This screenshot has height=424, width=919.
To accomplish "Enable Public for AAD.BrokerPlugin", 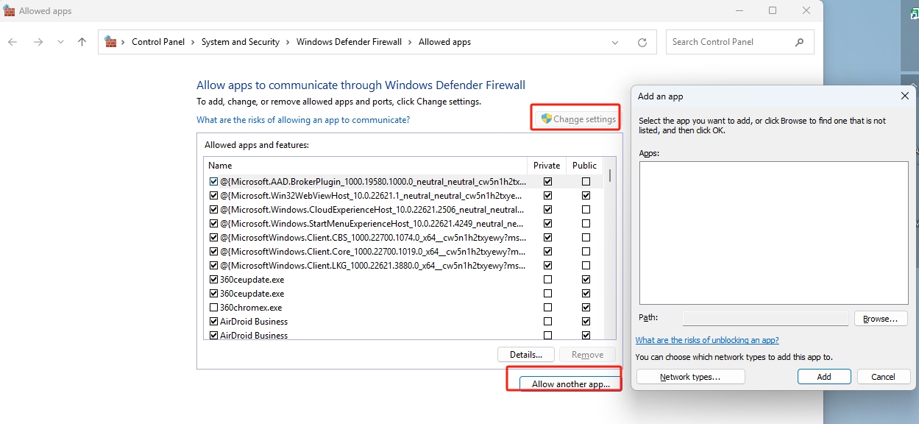I will point(586,181).
